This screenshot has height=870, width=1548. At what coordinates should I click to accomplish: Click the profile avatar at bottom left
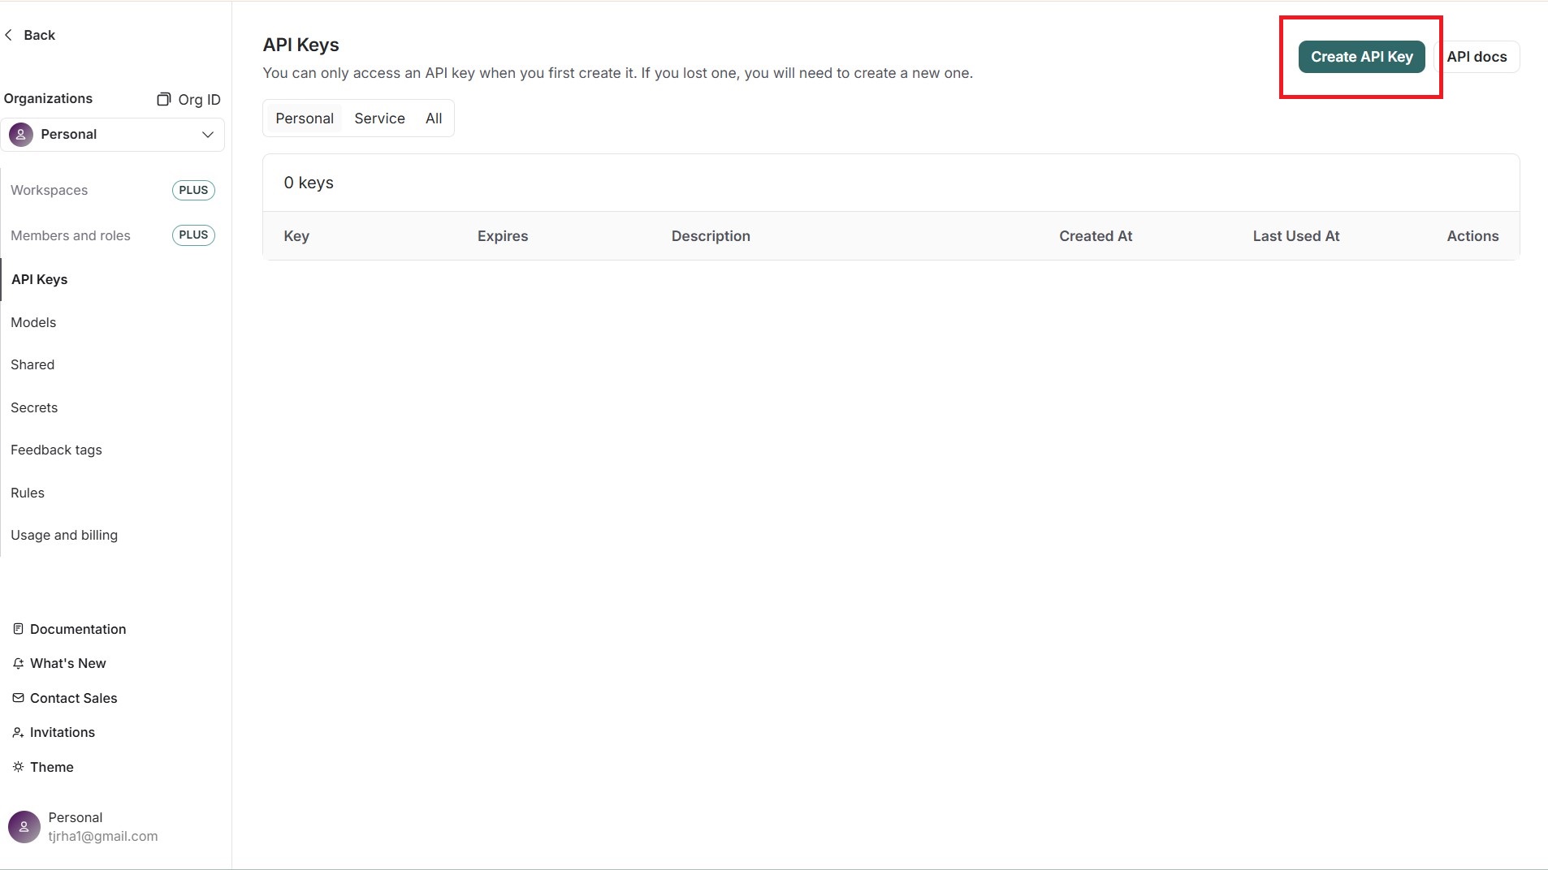point(24,827)
